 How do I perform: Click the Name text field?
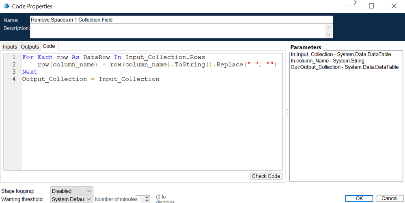click(x=181, y=19)
